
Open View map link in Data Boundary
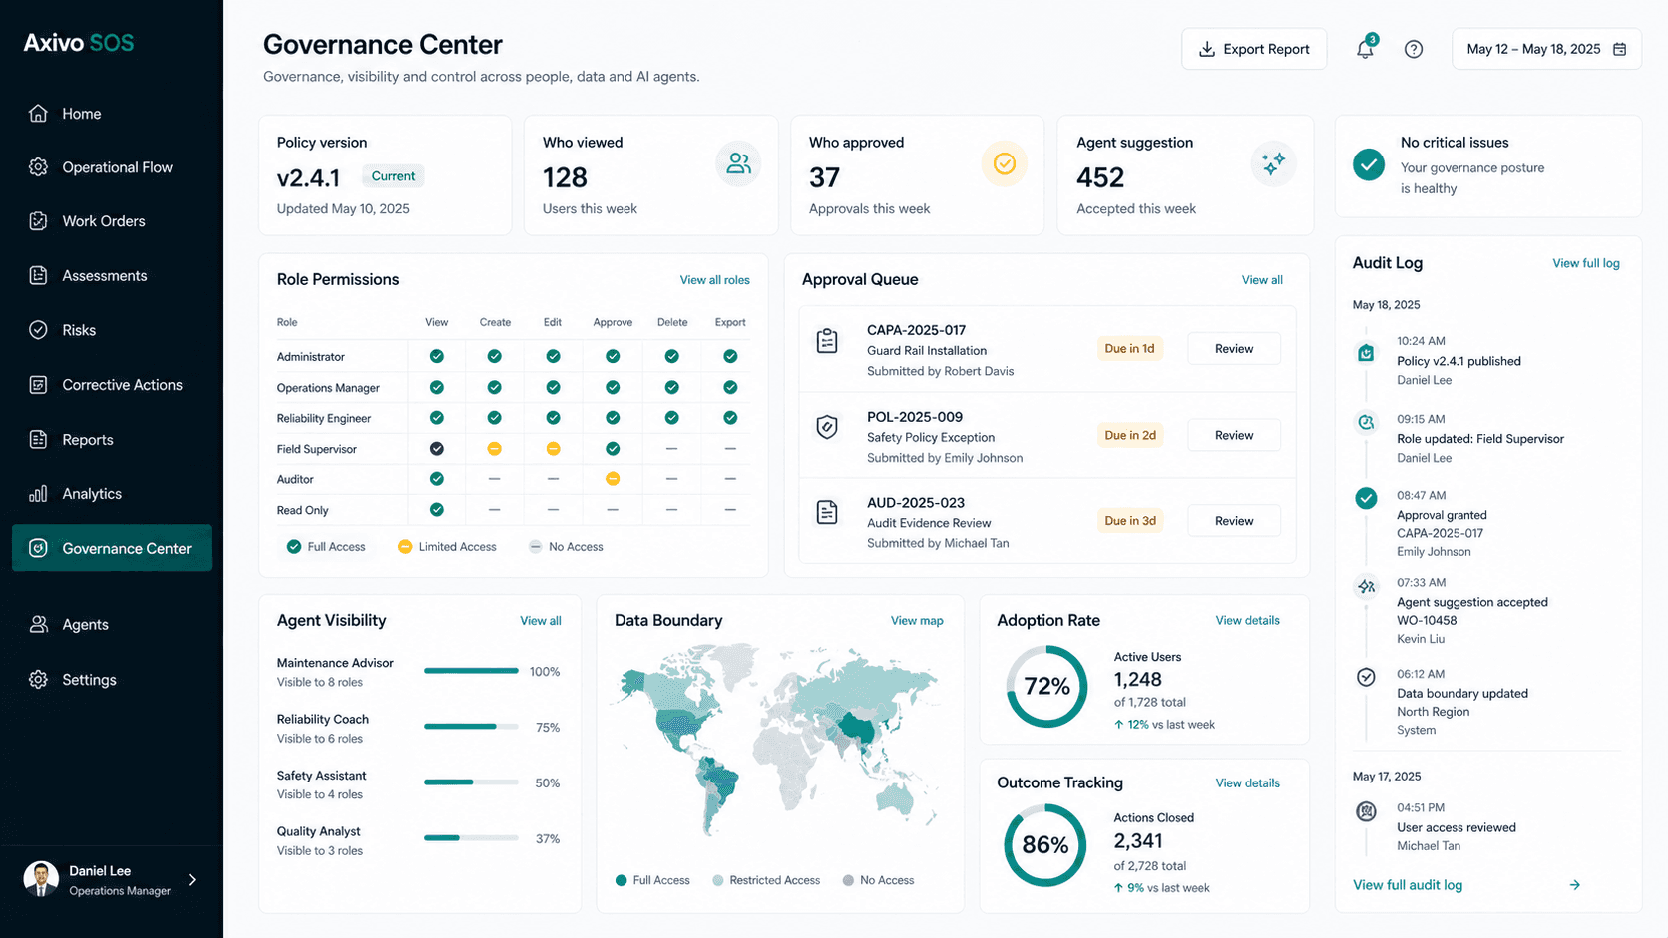tap(917, 620)
